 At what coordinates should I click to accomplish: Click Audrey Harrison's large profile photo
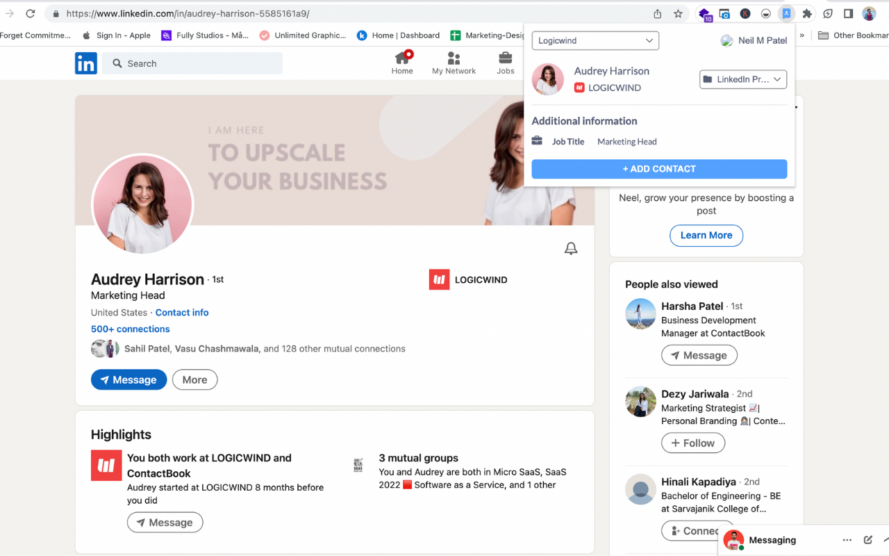point(142,204)
